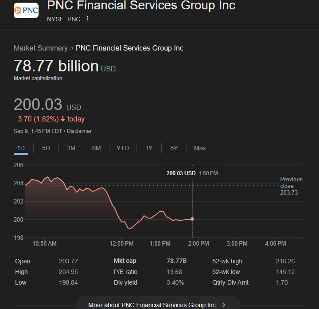The height and width of the screenshot is (309, 319).
Task: Click the 78.77 billion market capitalization value
Action: (56, 66)
